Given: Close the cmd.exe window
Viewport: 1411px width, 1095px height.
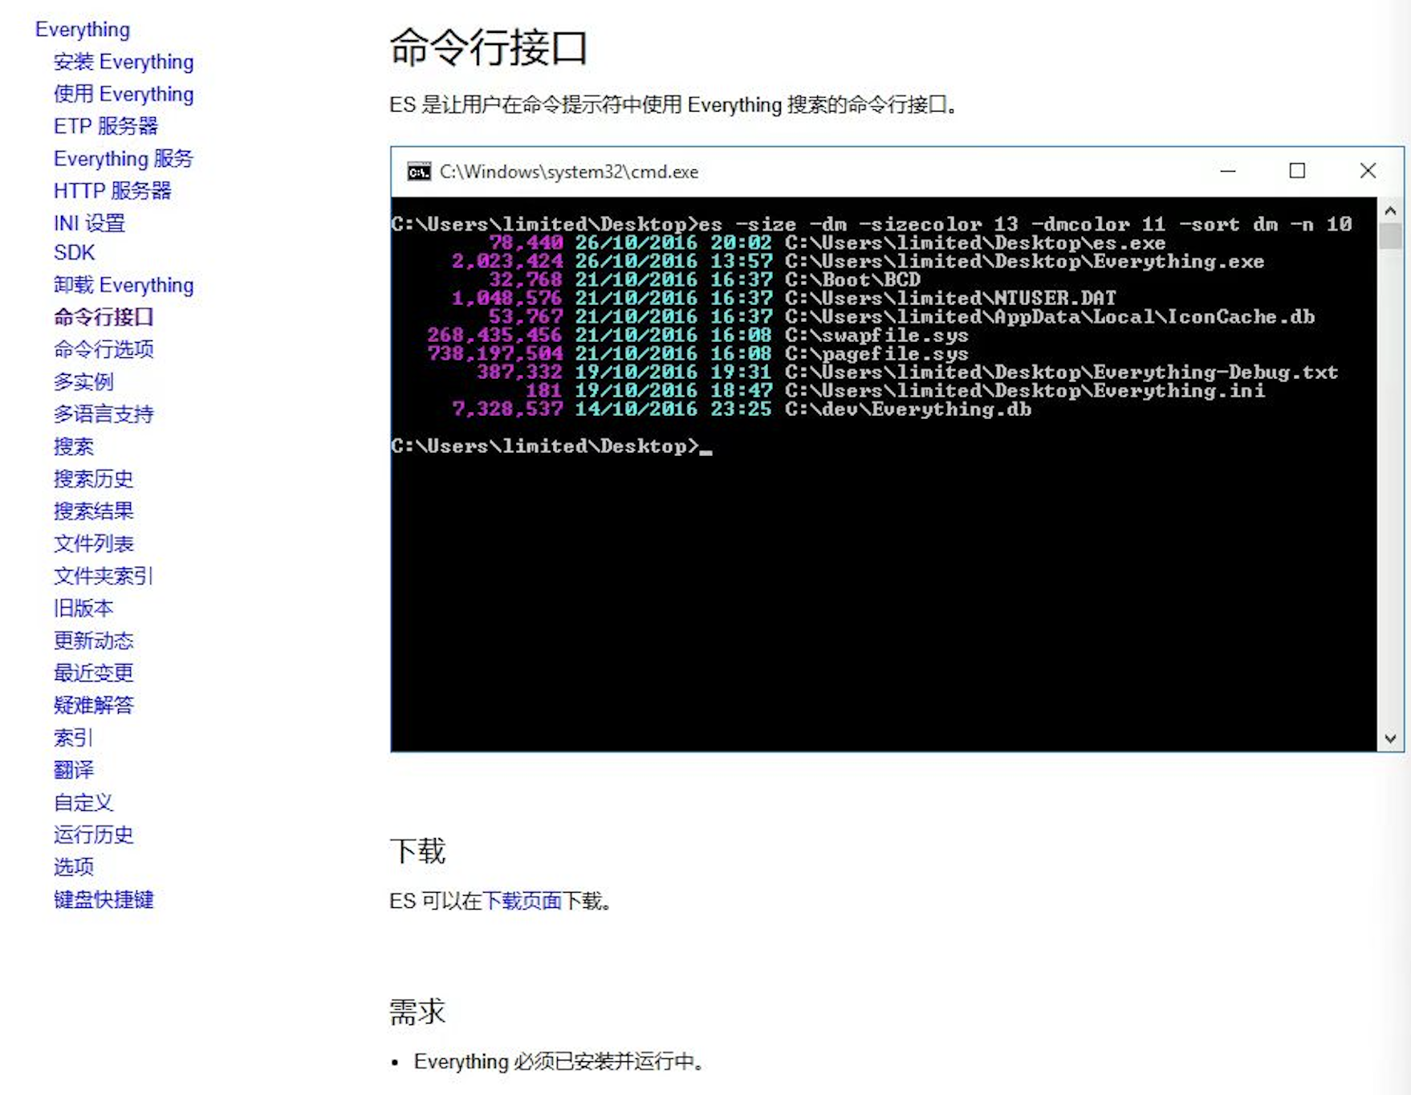Looking at the screenshot, I should tap(1368, 171).
